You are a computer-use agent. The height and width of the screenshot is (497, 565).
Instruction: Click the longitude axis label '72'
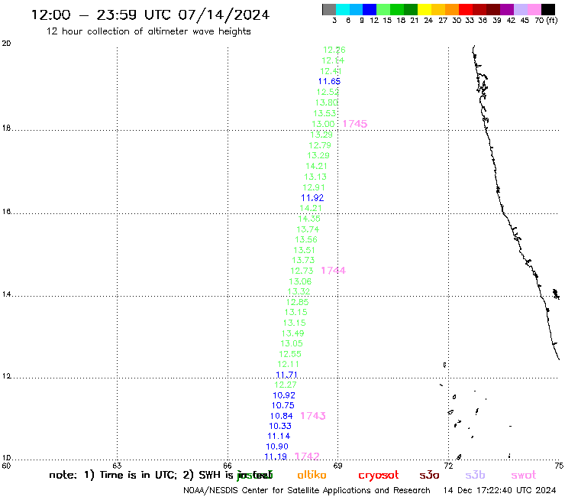pos(449,466)
